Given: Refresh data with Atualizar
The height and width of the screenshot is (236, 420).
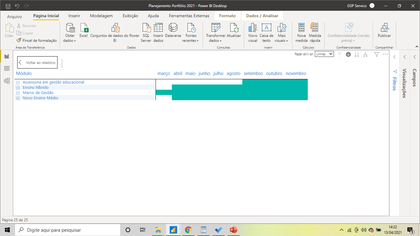Looking at the screenshot, I should click(x=234, y=31).
